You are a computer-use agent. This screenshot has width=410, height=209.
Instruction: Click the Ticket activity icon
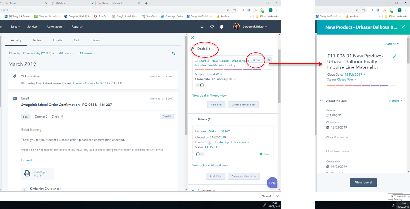15,76
